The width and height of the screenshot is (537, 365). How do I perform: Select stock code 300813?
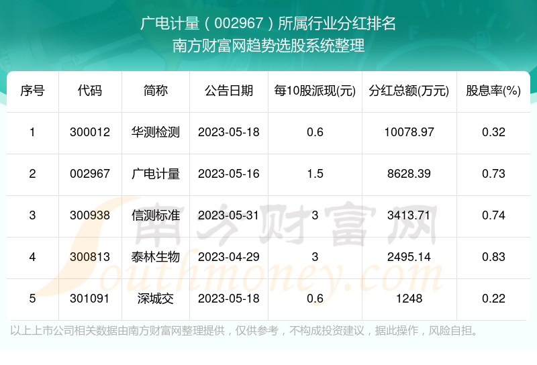90,257
